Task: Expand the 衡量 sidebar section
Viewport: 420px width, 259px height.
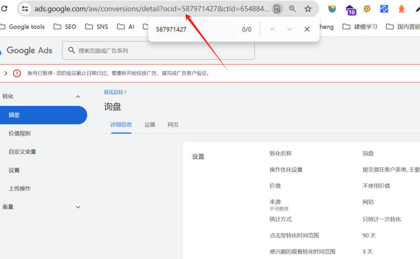Action: [78, 207]
